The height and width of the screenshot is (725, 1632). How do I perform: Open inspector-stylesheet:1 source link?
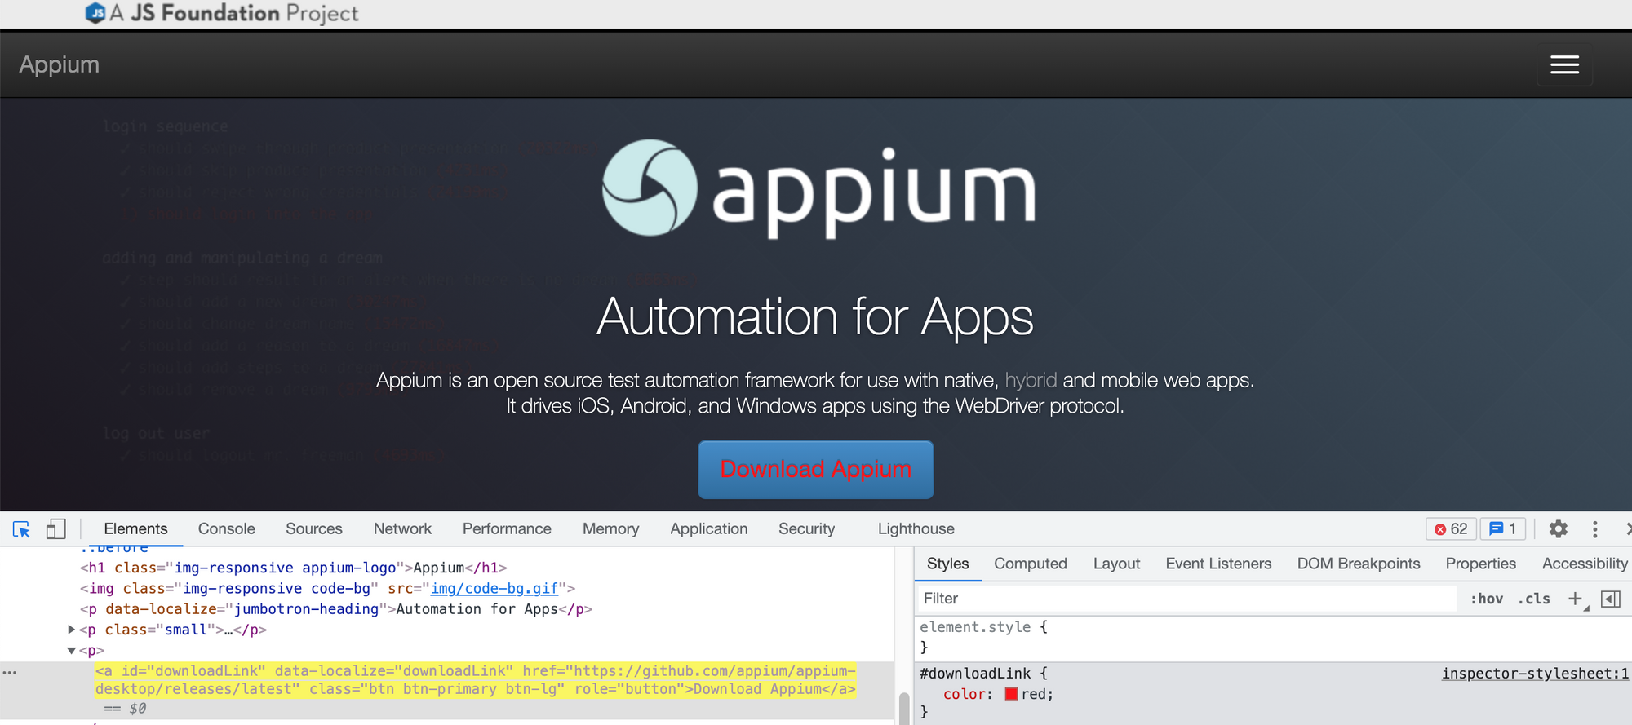click(x=1535, y=674)
